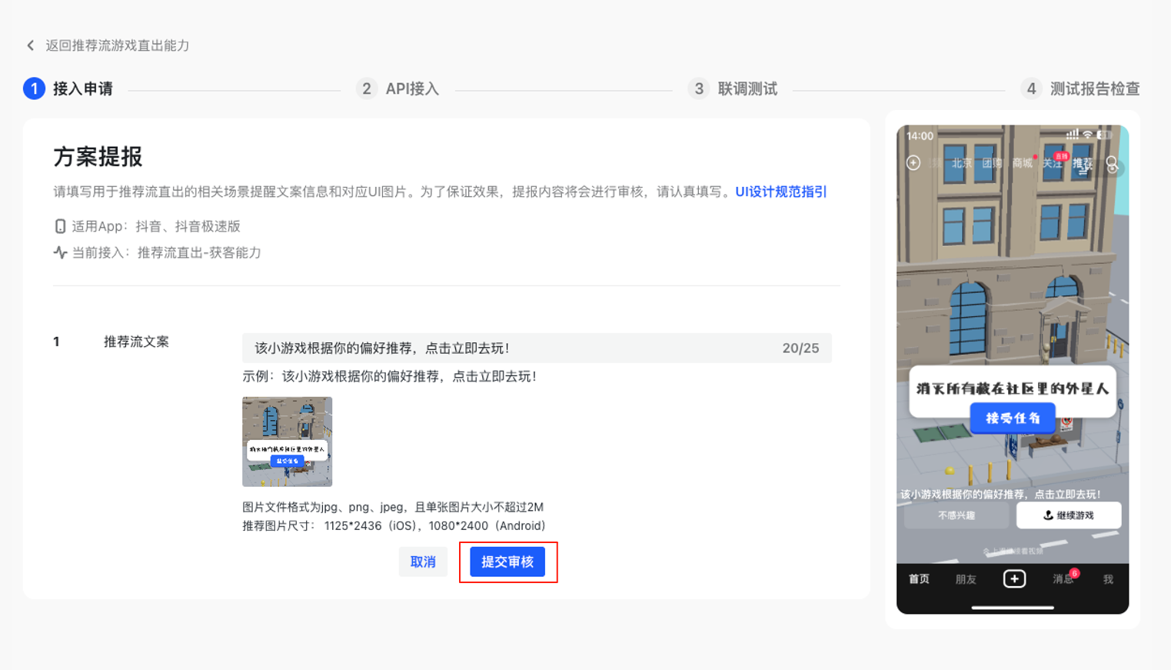Open the API接入 step
1171x670 pixels.
412,88
